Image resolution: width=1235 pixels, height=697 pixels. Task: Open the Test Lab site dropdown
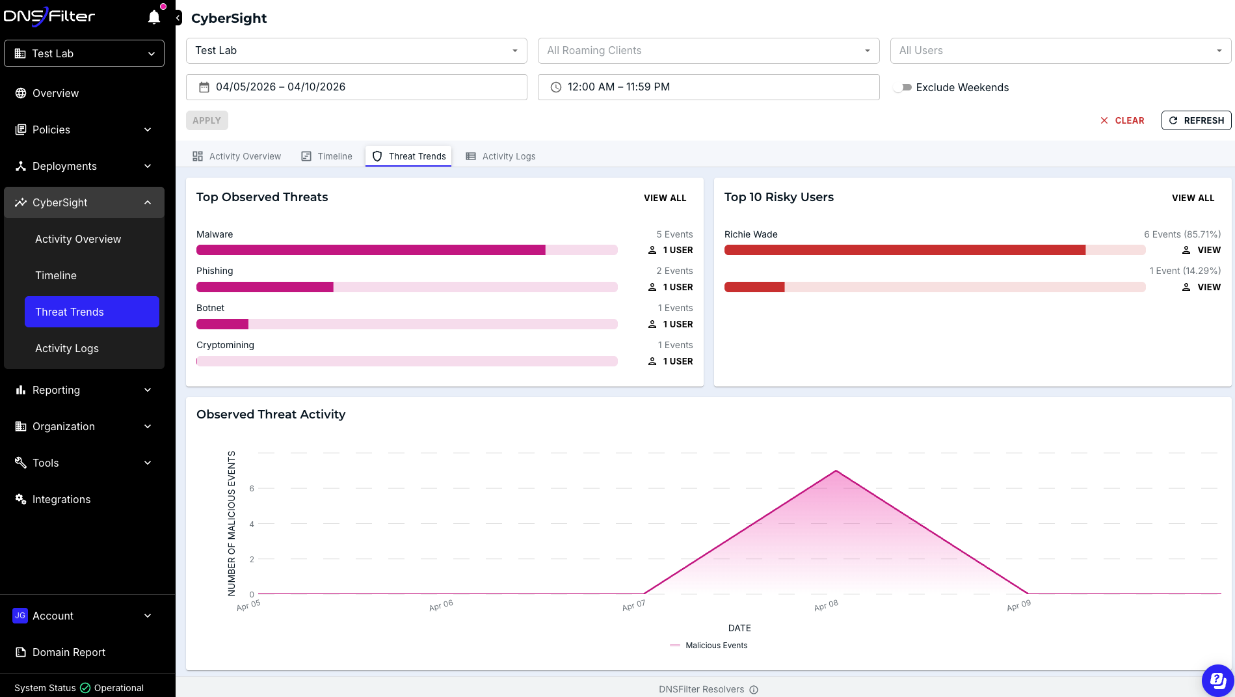356,51
